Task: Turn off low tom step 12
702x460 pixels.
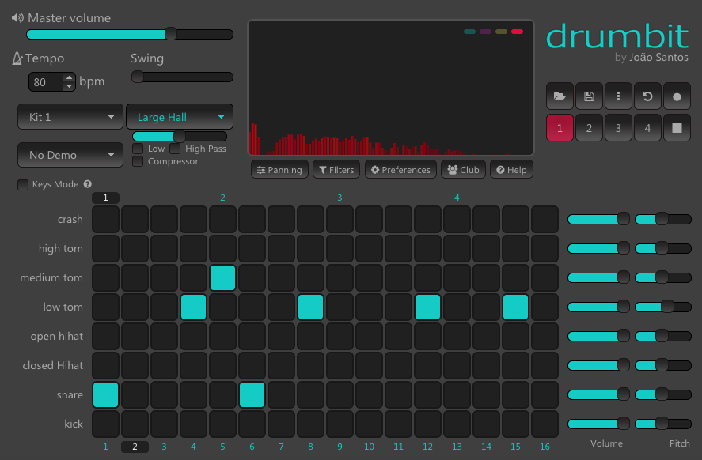Action: (x=427, y=307)
